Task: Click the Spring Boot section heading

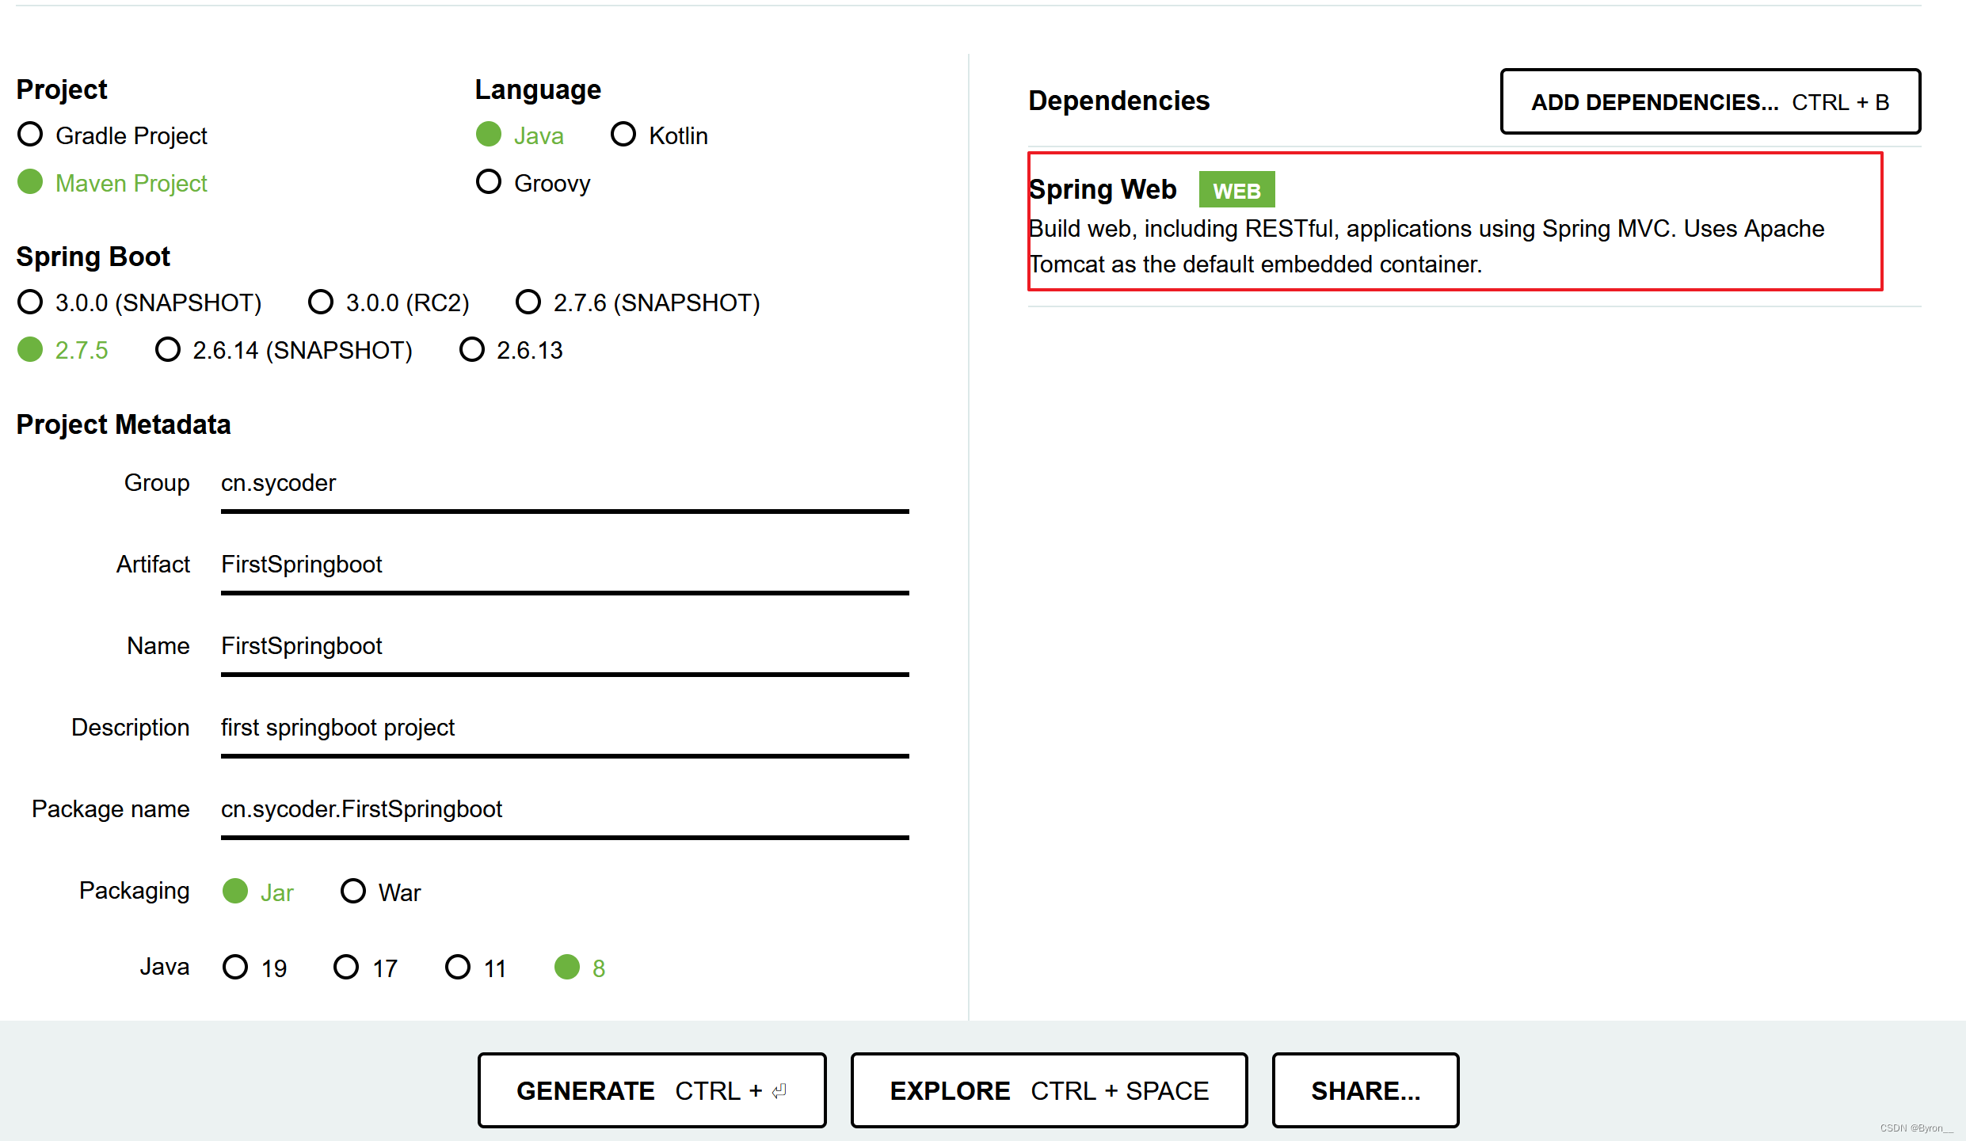Action: click(x=93, y=257)
